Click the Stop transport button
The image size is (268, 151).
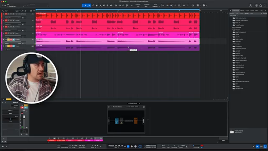click(128, 146)
